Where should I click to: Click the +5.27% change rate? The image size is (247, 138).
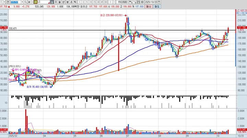click(25, 6)
